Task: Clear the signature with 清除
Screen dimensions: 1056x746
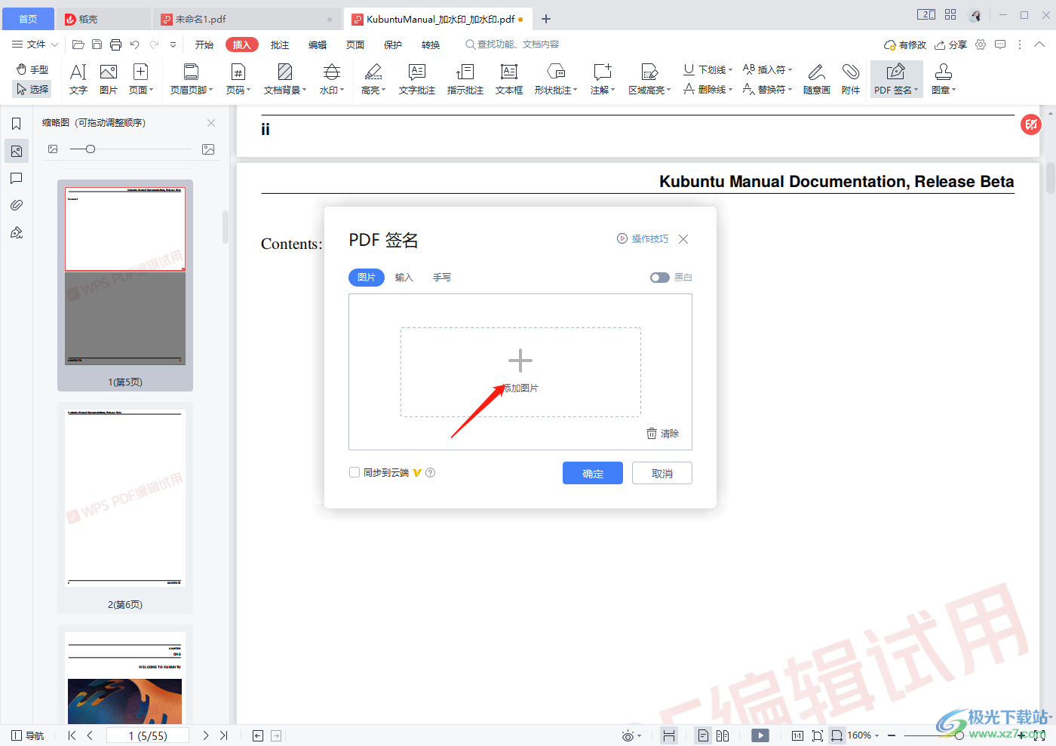Action: pyautogui.click(x=662, y=434)
